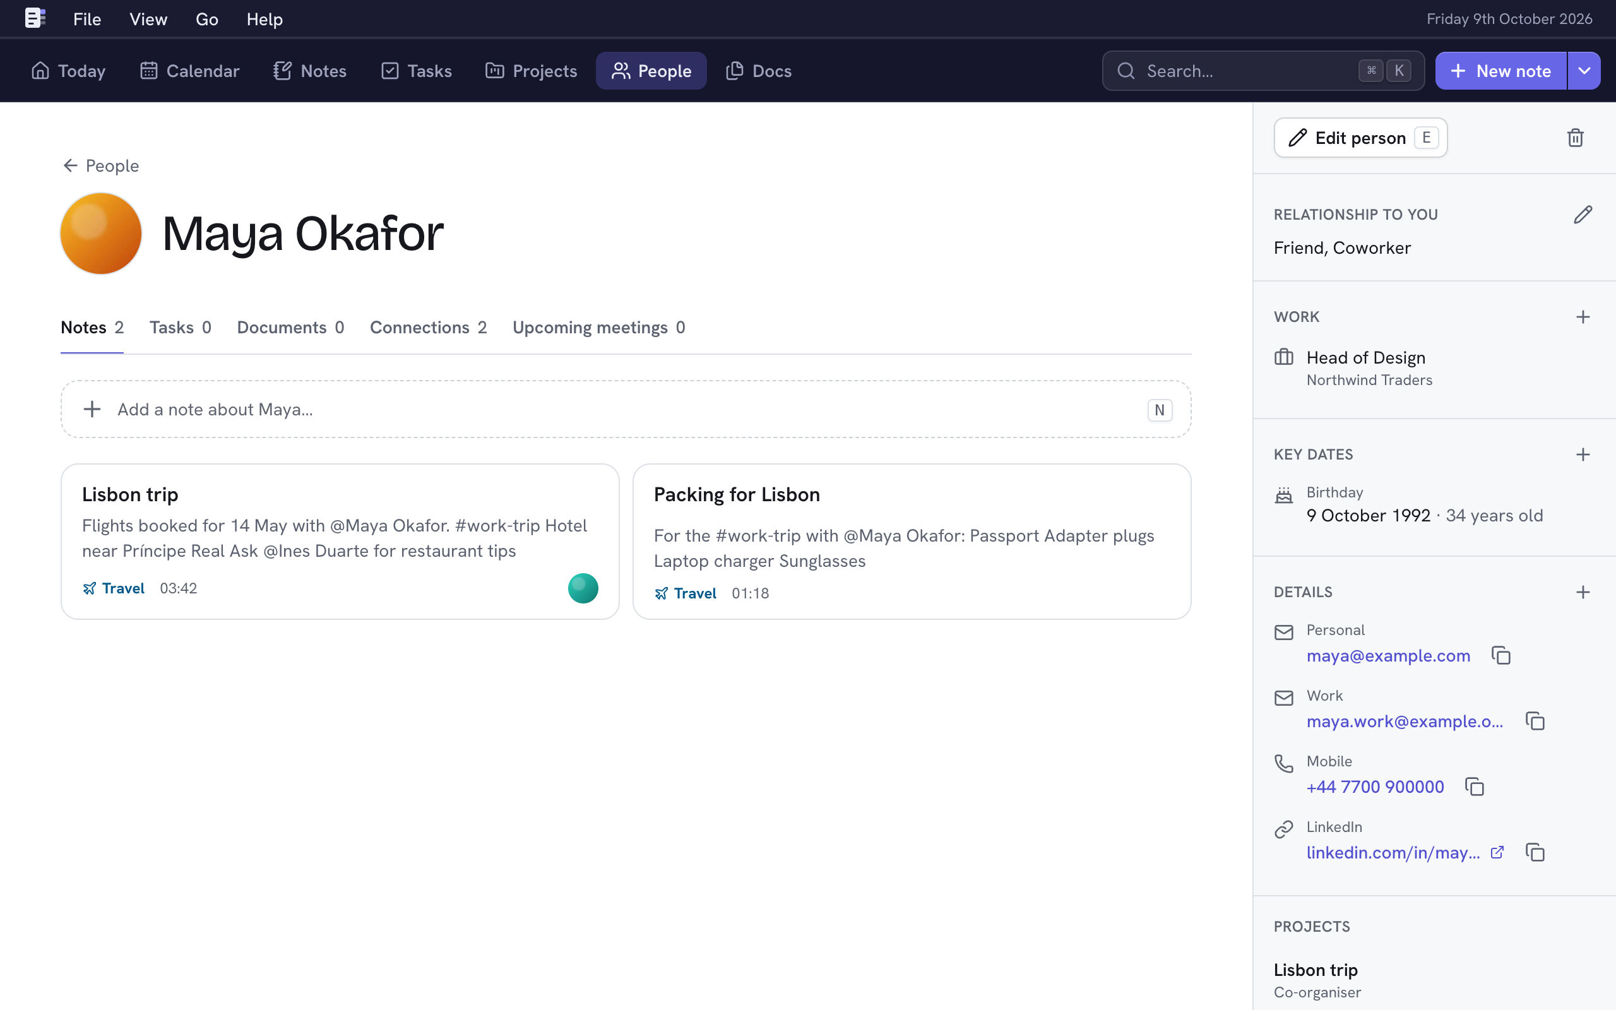The height and width of the screenshot is (1010, 1616).
Task: Open the Tasks section in navigation
Action: pyautogui.click(x=417, y=71)
